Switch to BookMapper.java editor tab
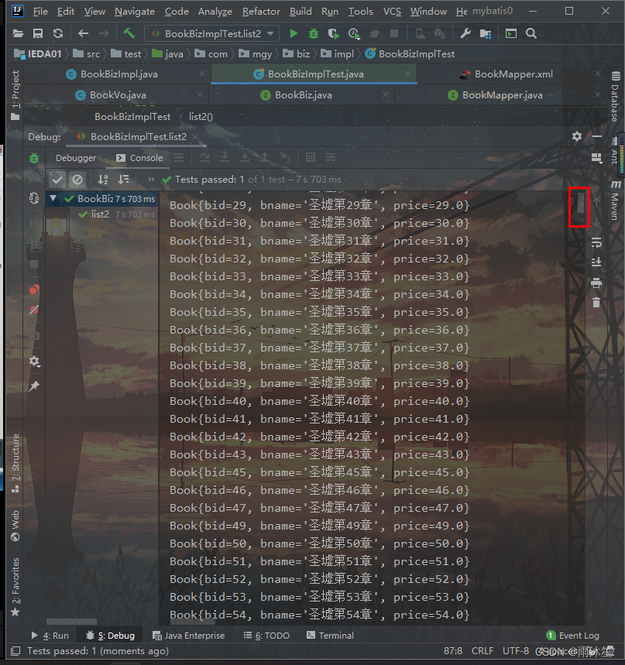Screen dimensions: 625x665 (x=502, y=95)
